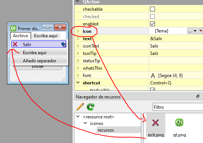Select the Salir menu entry
The image size is (203, 143).
(x=39, y=44)
